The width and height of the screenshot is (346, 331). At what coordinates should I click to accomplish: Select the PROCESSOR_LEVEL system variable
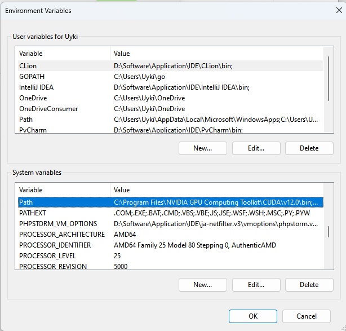click(x=171, y=256)
